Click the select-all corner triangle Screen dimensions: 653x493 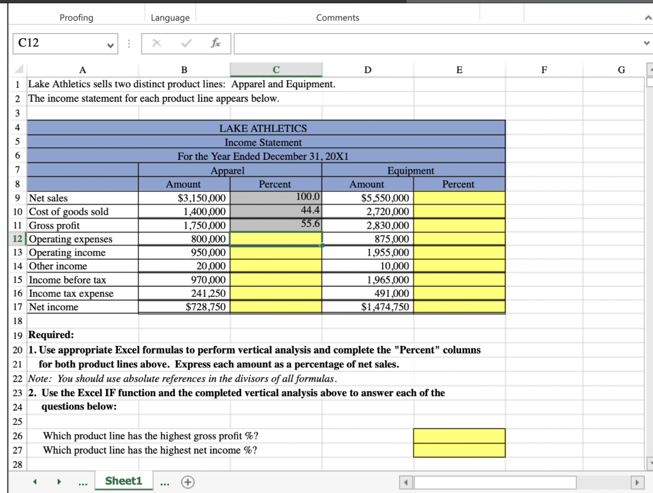click(18, 69)
